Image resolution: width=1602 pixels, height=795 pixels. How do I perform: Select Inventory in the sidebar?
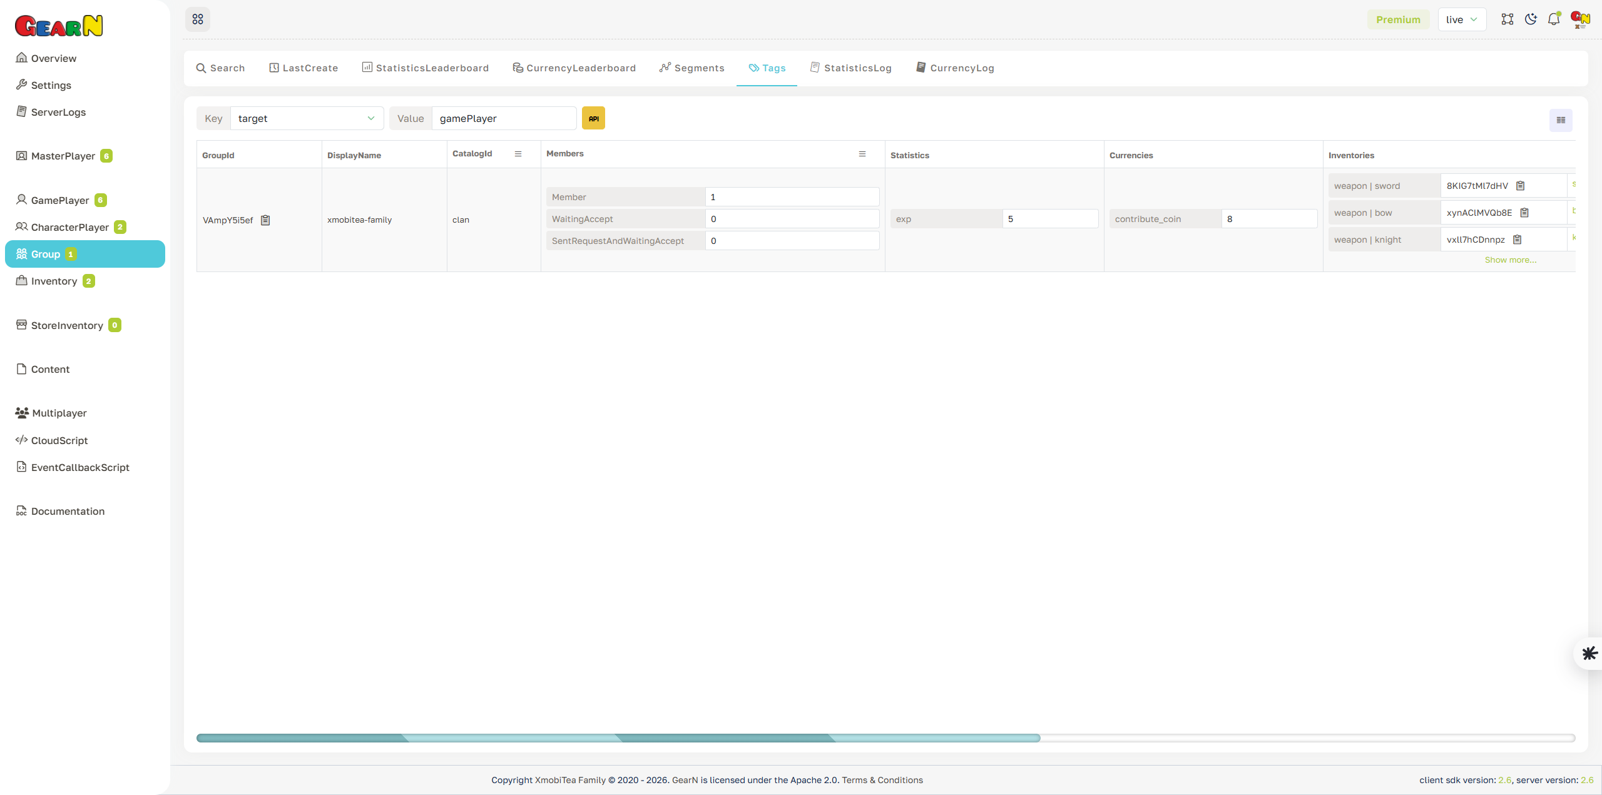(54, 281)
